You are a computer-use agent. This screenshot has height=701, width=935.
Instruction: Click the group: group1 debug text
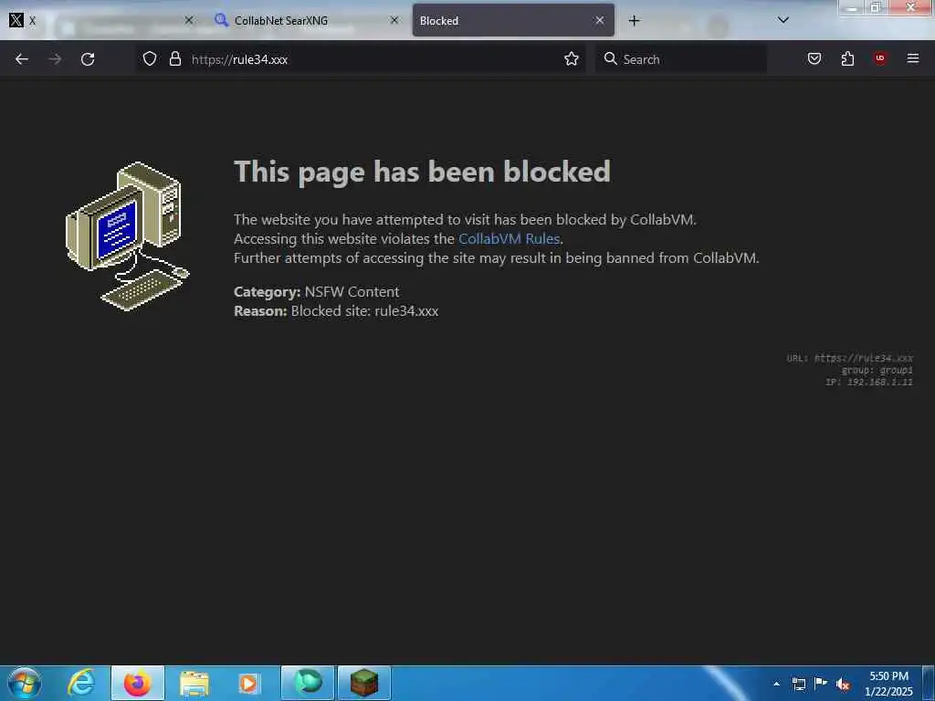click(877, 371)
